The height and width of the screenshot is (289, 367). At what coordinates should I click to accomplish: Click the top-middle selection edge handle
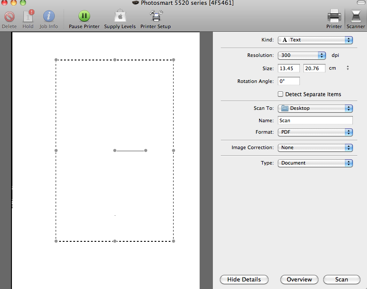pos(115,60)
